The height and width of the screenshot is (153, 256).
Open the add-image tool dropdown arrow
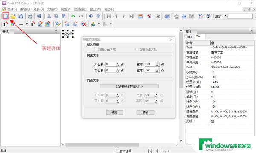coord(99,24)
